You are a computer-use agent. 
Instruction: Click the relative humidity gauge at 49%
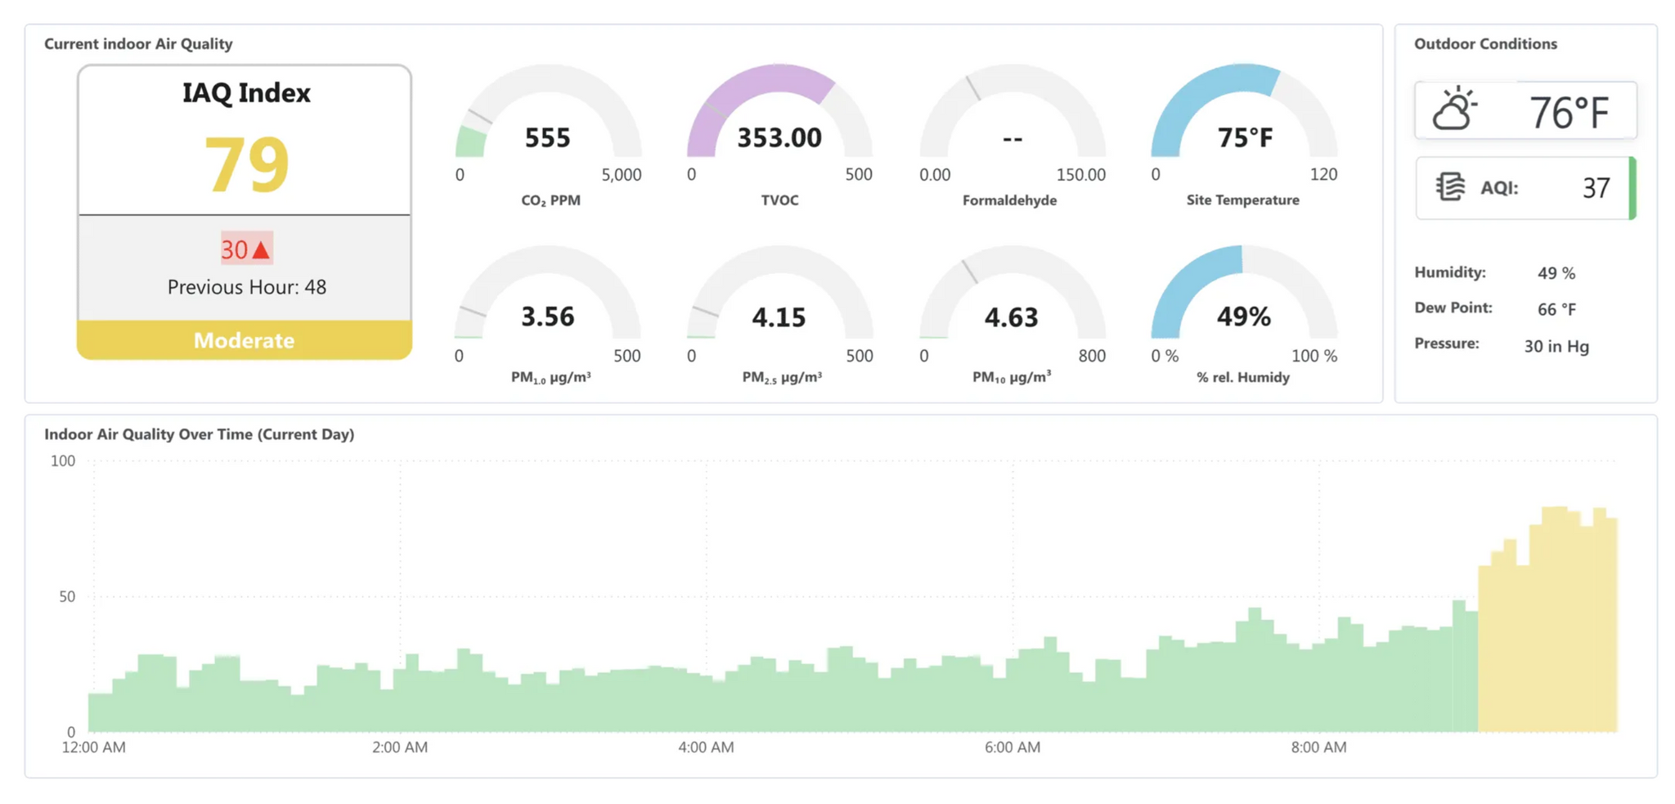(1244, 303)
